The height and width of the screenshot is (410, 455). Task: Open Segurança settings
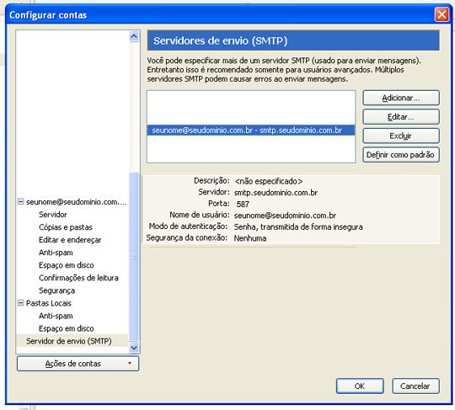pos(57,290)
